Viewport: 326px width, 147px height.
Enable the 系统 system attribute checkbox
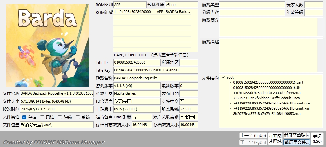point(78,117)
